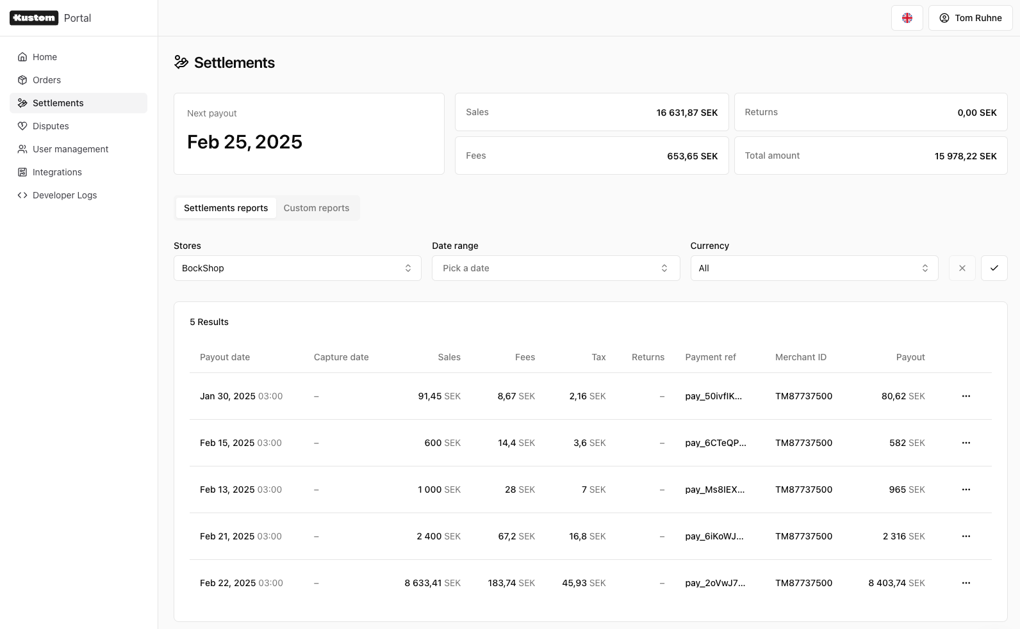Click the Merchant ID column header
This screenshot has width=1020, height=629.
801,357
